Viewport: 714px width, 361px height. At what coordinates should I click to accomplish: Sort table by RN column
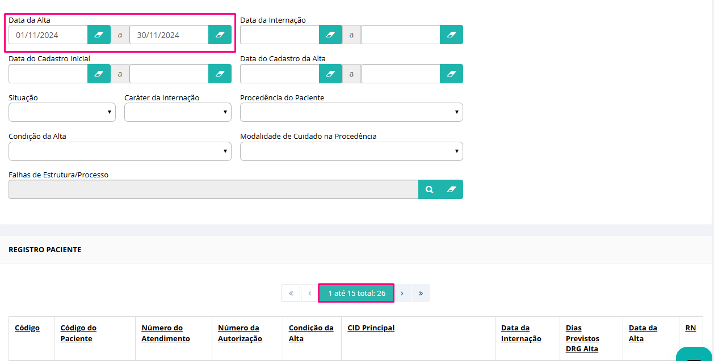[690, 328]
